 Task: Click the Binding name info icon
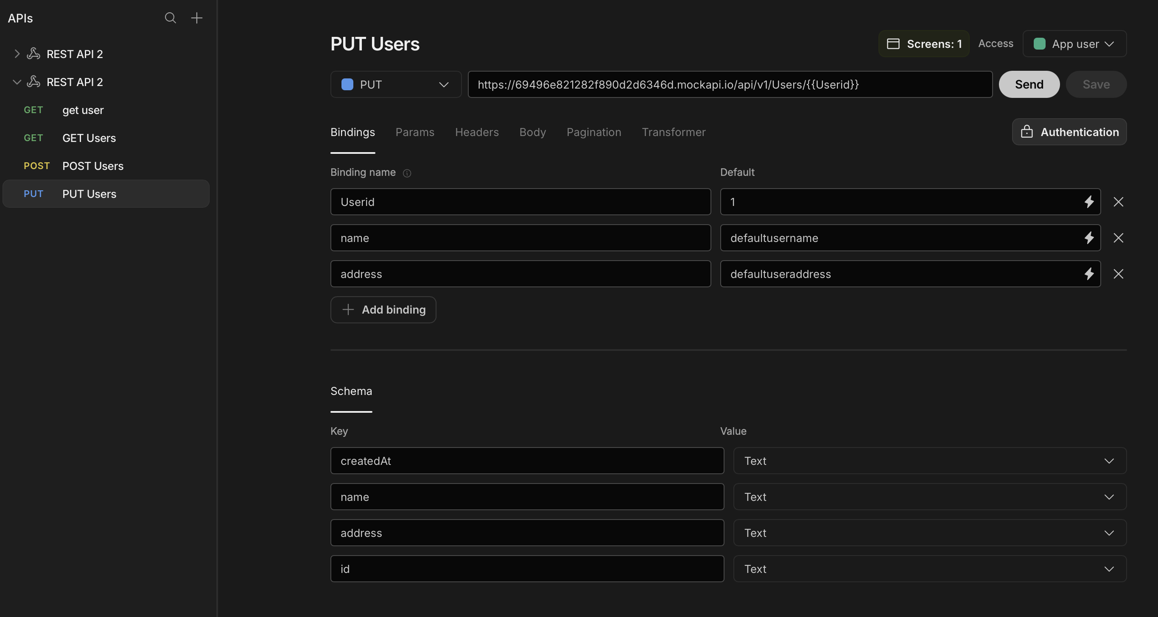click(x=407, y=173)
